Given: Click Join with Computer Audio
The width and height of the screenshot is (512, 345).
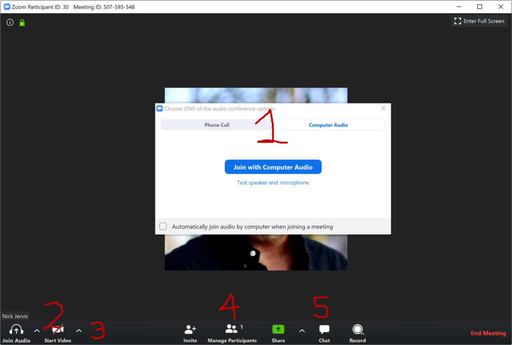Looking at the screenshot, I should pos(273,166).
